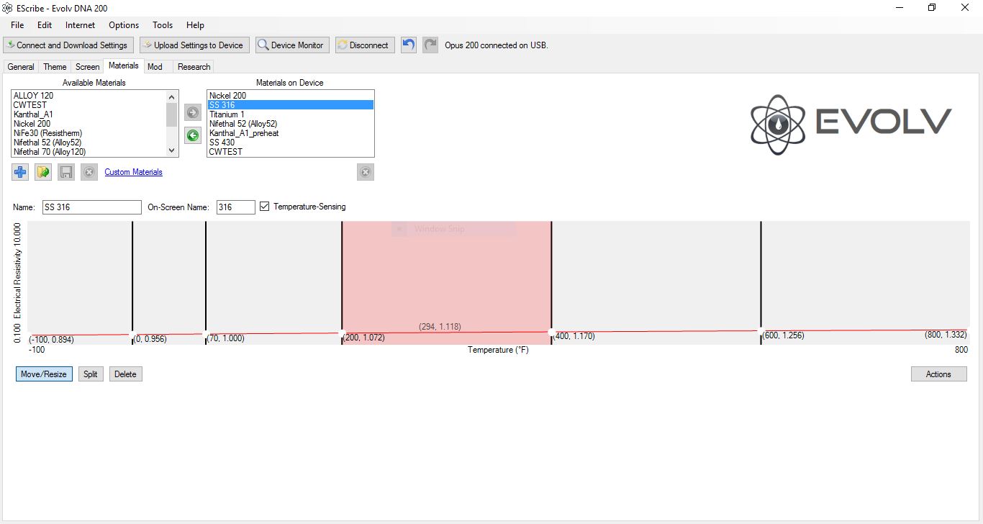Click the gray redo arrow icon

430,45
